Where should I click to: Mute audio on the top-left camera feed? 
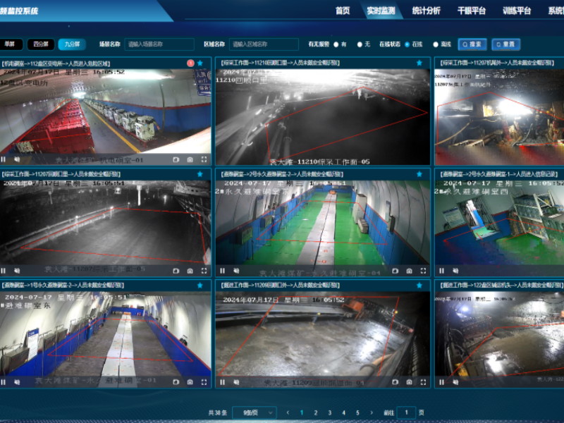pos(17,159)
